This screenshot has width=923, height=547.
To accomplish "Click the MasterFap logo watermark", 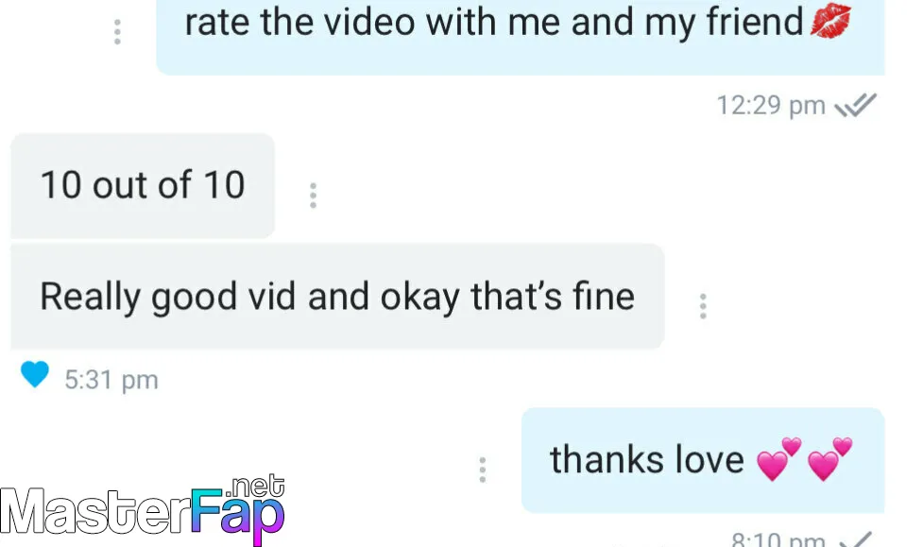I will click(x=143, y=510).
